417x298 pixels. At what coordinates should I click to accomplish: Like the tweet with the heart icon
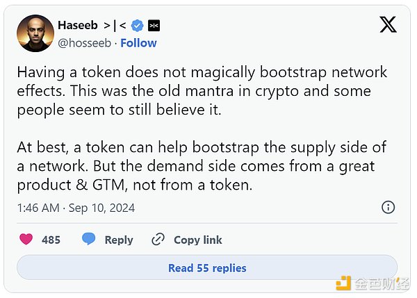[26, 240]
